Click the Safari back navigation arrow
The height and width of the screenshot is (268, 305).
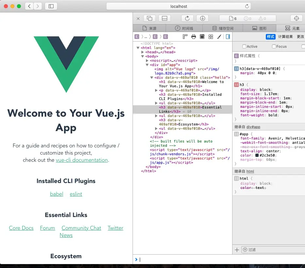click(x=29, y=6)
